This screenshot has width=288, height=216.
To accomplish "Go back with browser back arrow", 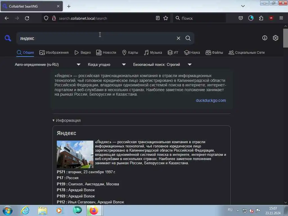I will 7,18.
